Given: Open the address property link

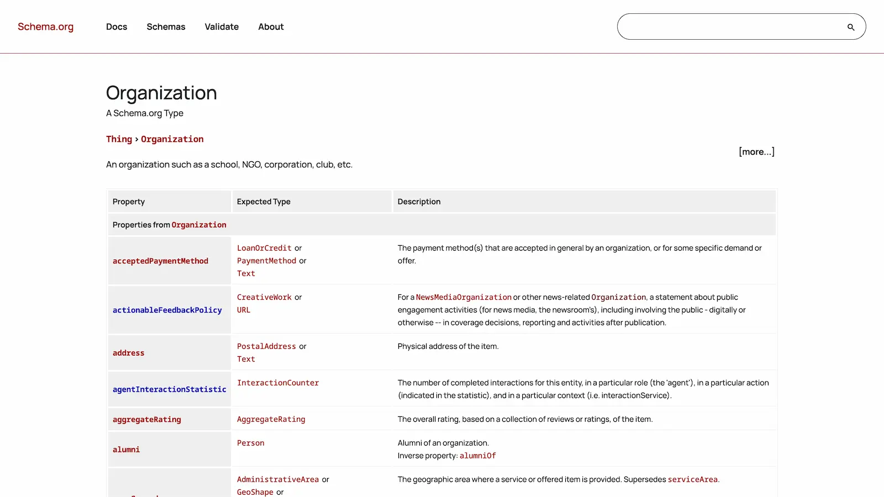Looking at the screenshot, I should [128, 353].
